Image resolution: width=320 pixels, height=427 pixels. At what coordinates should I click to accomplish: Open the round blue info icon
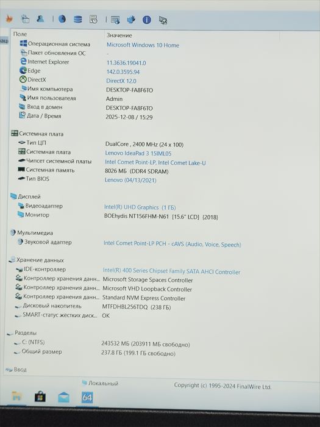click(x=147, y=20)
